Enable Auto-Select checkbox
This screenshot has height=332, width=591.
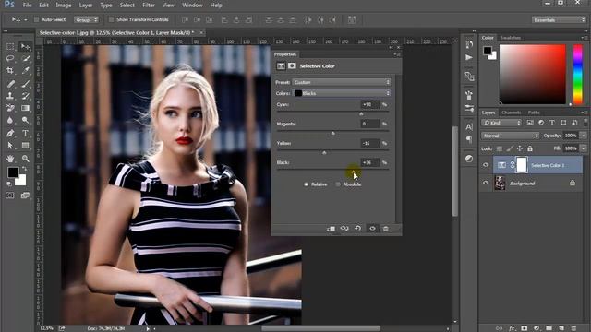tap(37, 19)
